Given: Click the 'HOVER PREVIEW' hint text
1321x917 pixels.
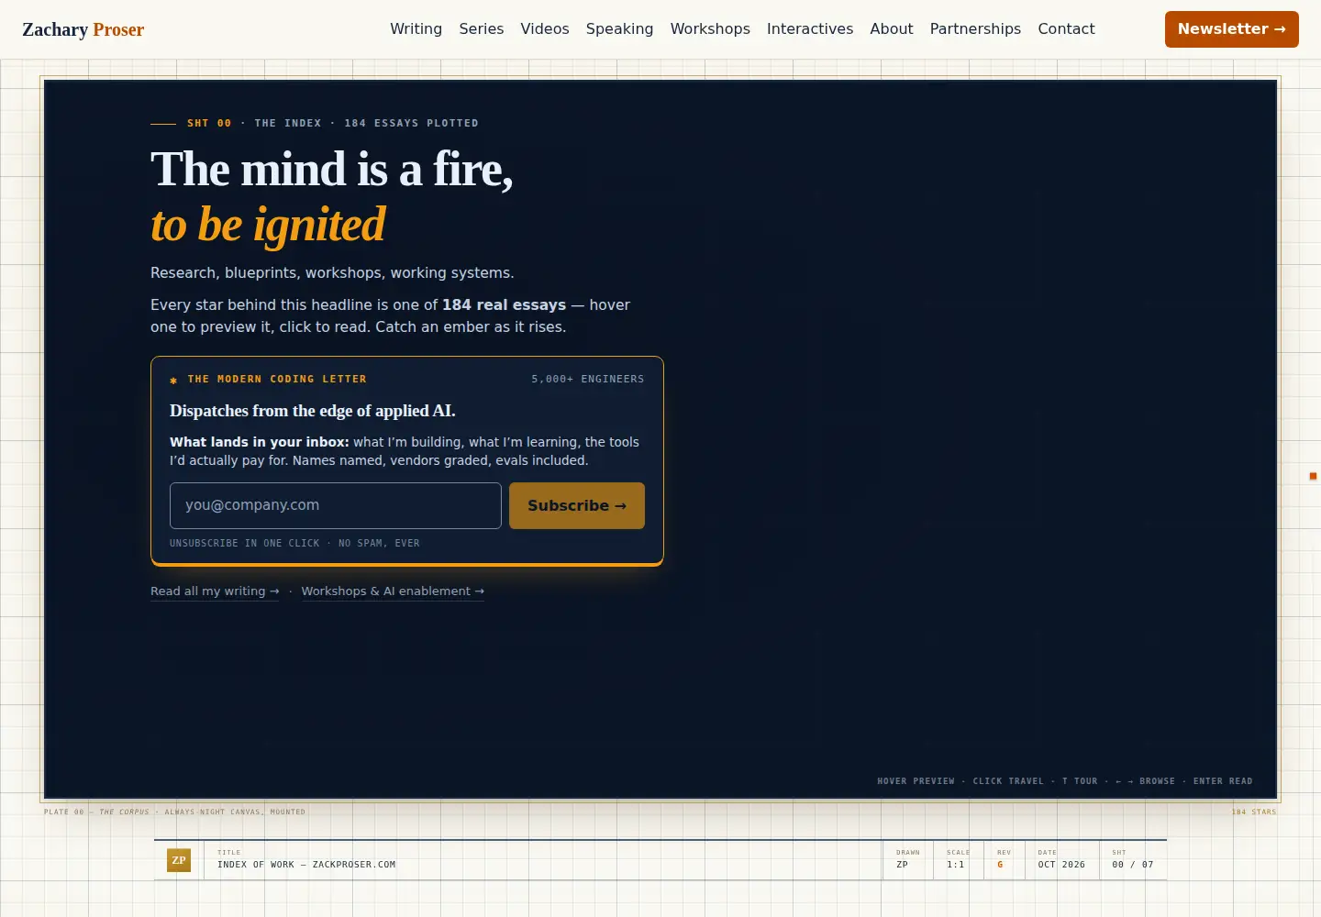Looking at the screenshot, I should [916, 781].
